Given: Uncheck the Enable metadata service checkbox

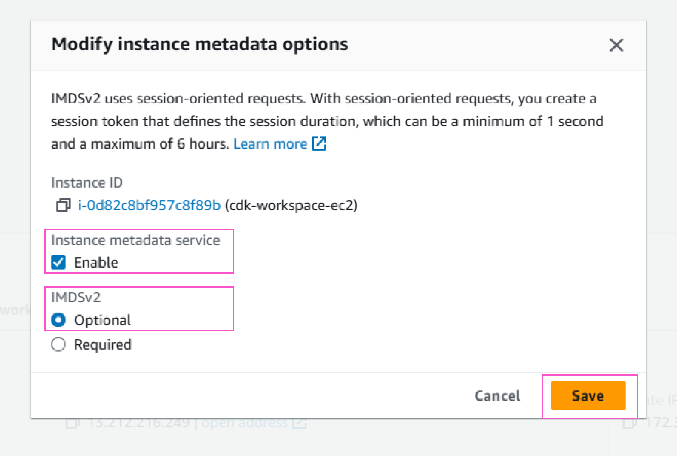Looking at the screenshot, I should coord(58,262).
